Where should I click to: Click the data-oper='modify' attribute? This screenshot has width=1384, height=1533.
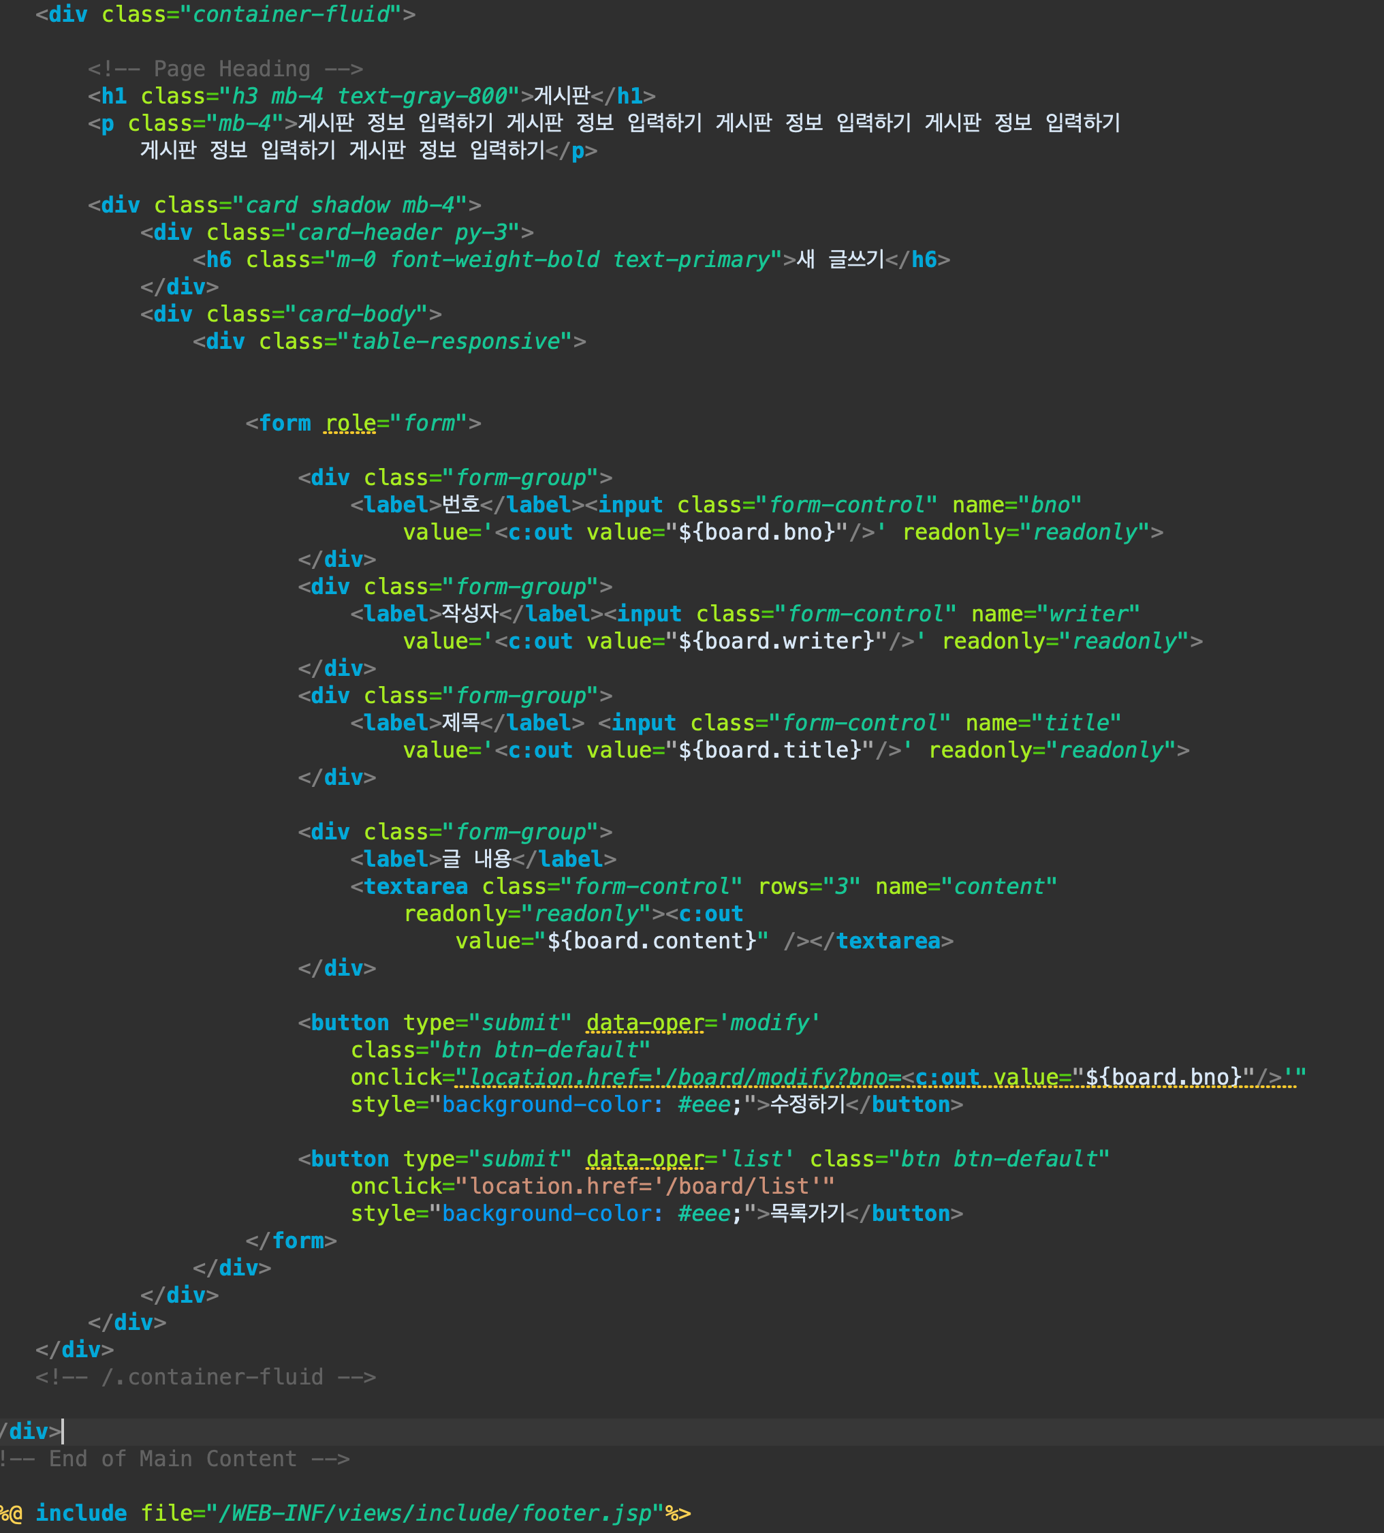[702, 1023]
